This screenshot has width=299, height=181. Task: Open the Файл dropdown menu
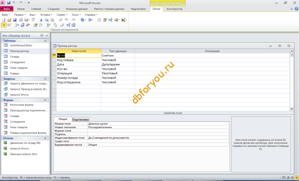pyautogui.click(x=6, y=14)
